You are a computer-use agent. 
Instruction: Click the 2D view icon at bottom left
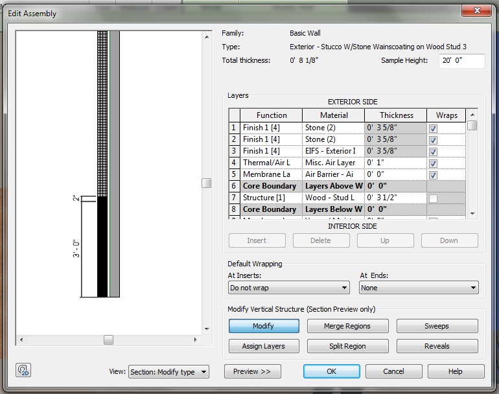23,370
